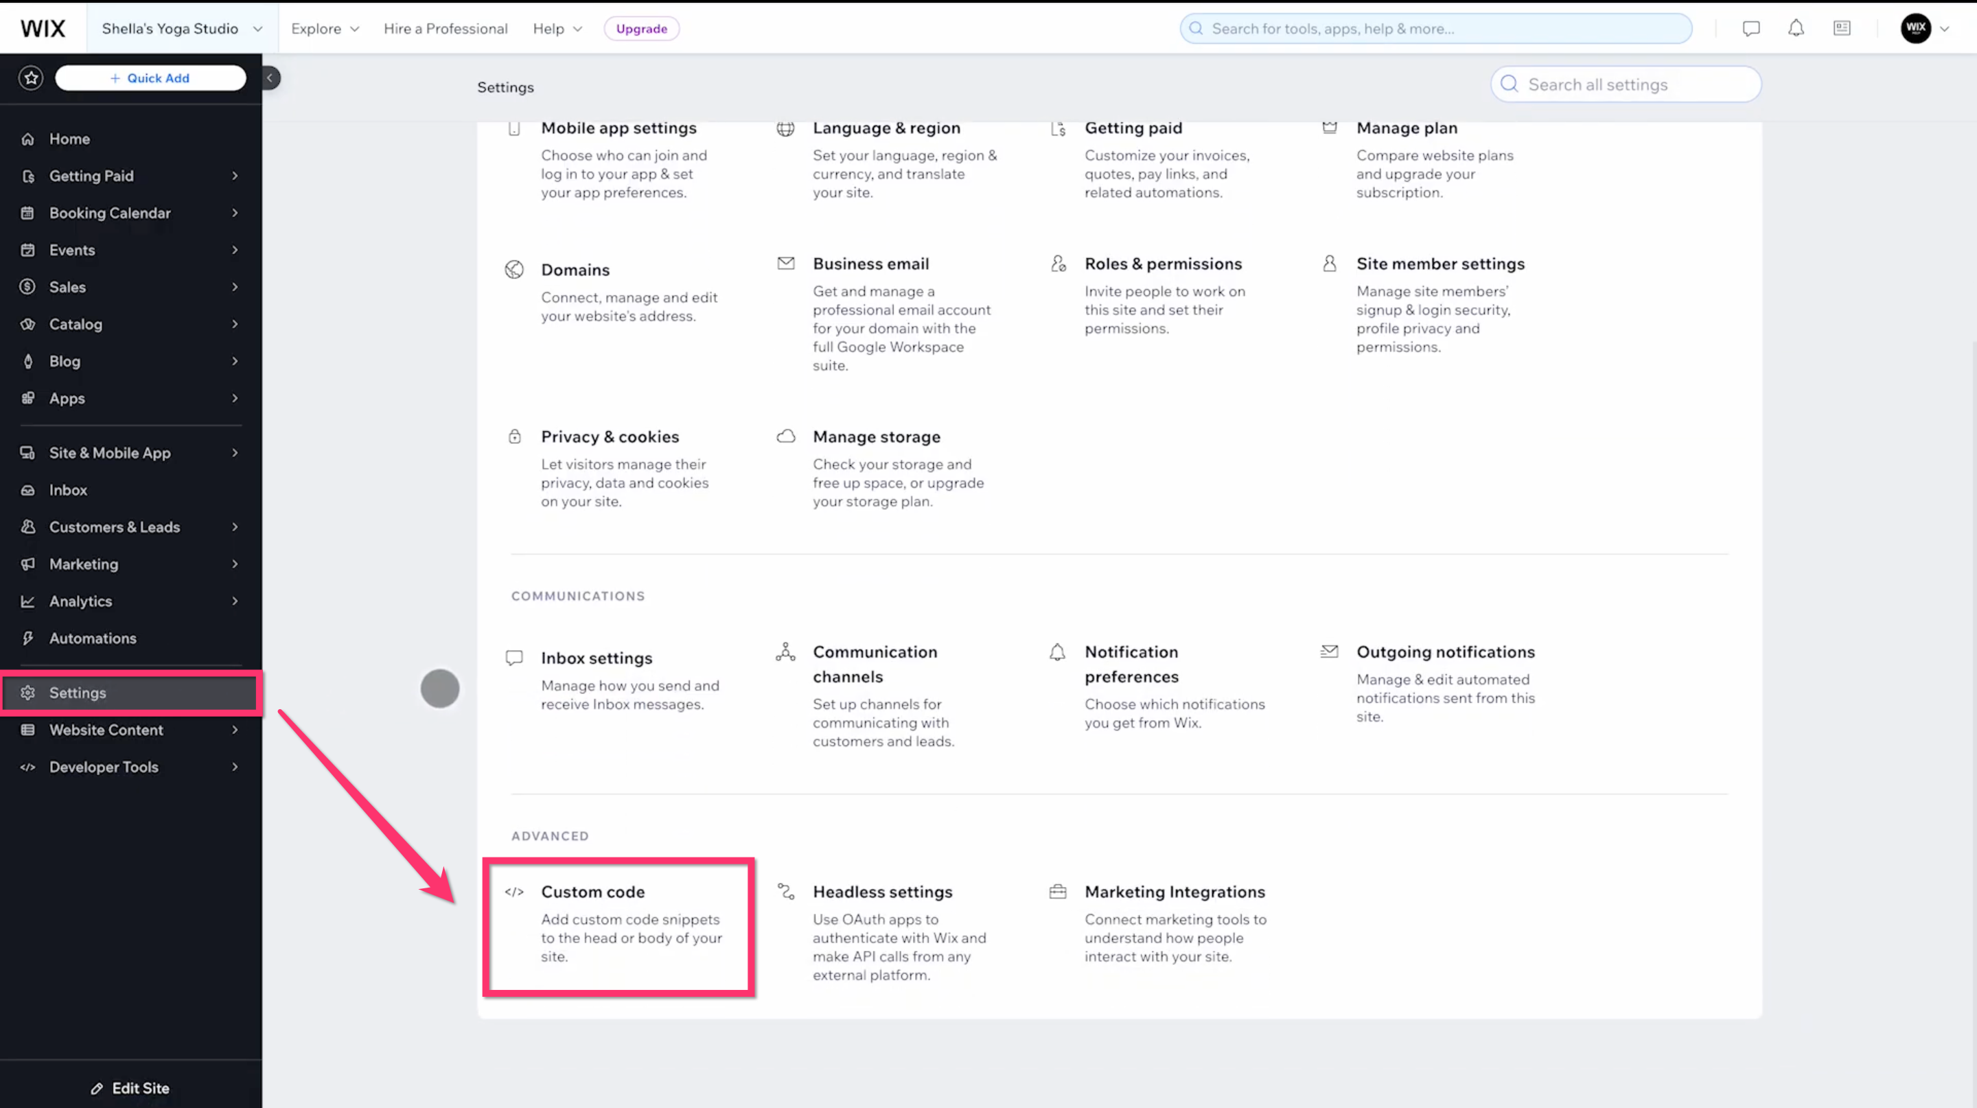Click the notifications bell icon in top bar
Image resolution: width=1977 pixels, height=1108 pixels.
point(1796,28)
